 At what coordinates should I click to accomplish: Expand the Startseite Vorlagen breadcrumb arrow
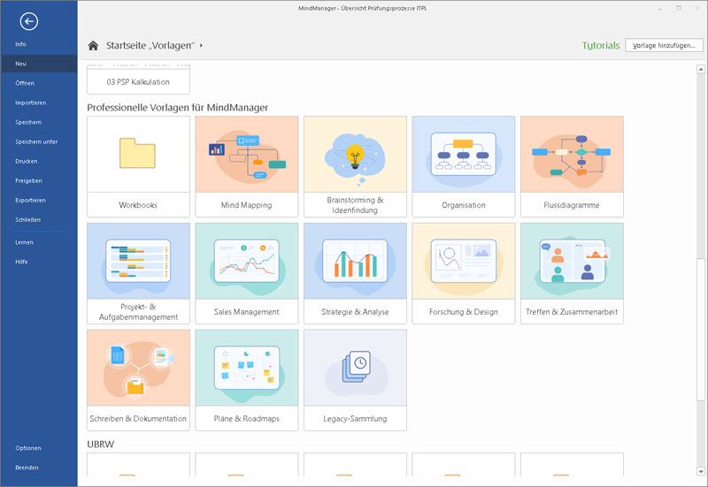[202, 45]
